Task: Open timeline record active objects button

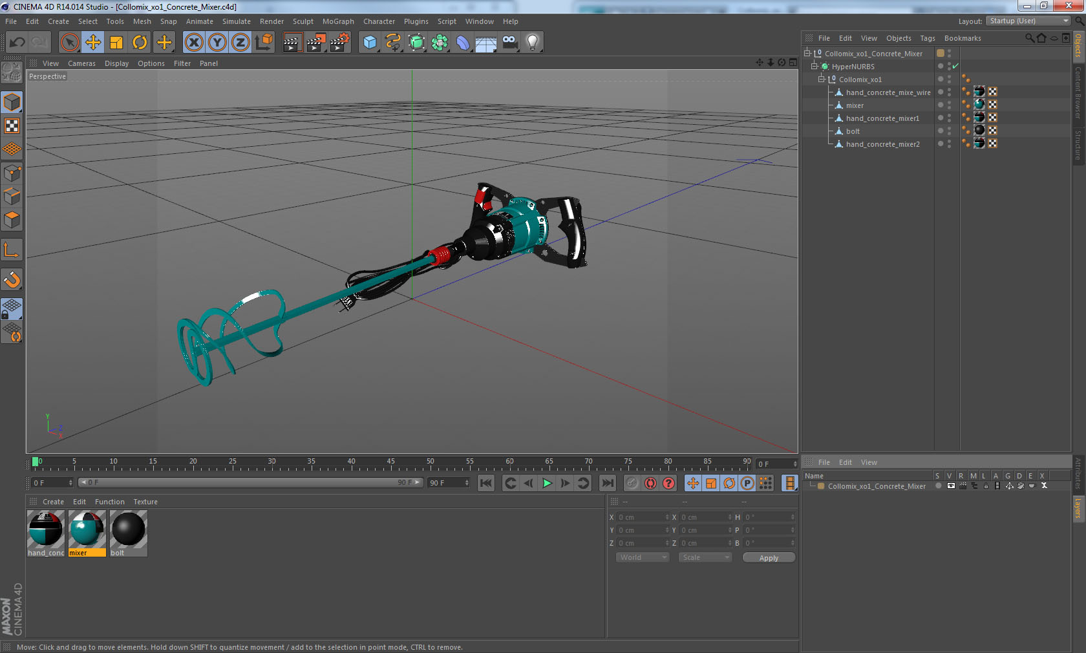Action: pos(632,483)
